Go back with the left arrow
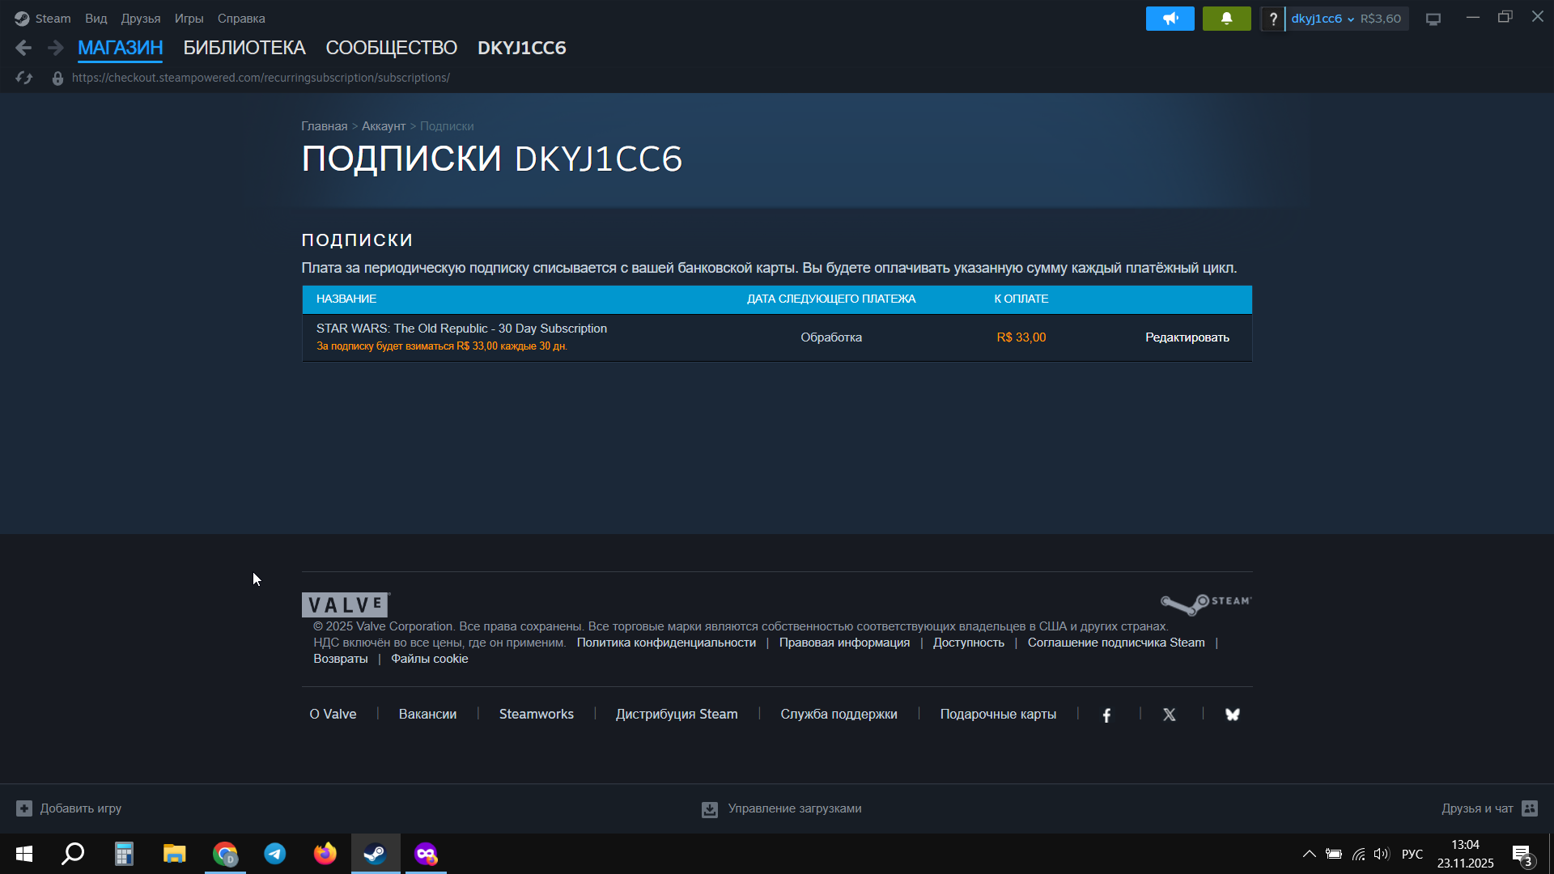This screenshot has height=874, width=1554. (x=23, y=48)
